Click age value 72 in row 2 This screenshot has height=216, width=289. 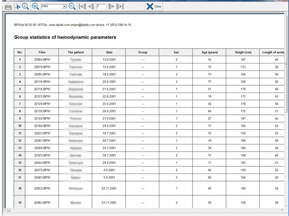[x=209, y=67]
